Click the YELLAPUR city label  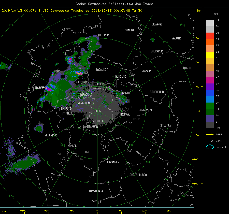(51, 135)
